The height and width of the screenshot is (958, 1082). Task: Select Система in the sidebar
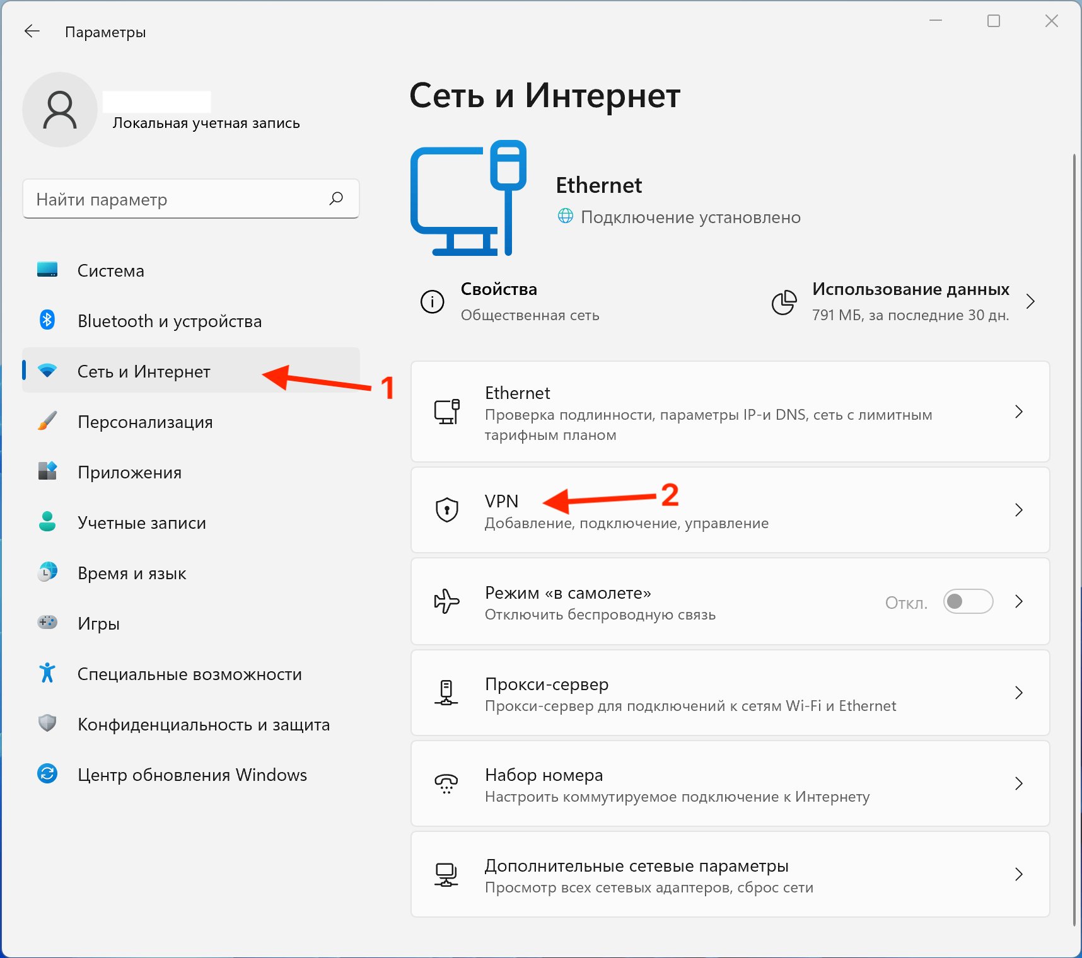(x=111, y=270)
